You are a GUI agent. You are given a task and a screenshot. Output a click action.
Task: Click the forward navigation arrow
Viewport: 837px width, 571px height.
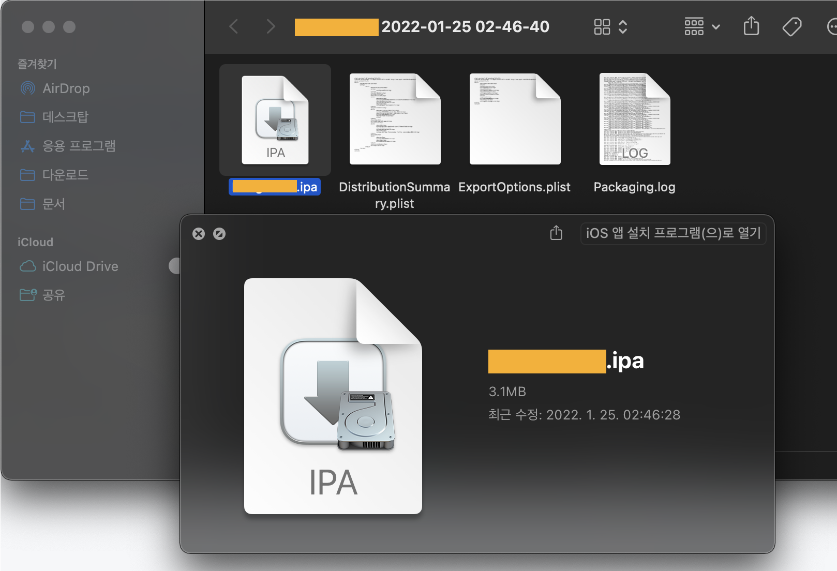271,26
